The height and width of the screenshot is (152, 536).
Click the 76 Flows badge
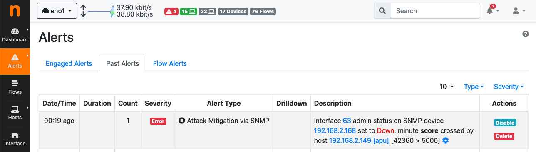[x=263, y=12]
